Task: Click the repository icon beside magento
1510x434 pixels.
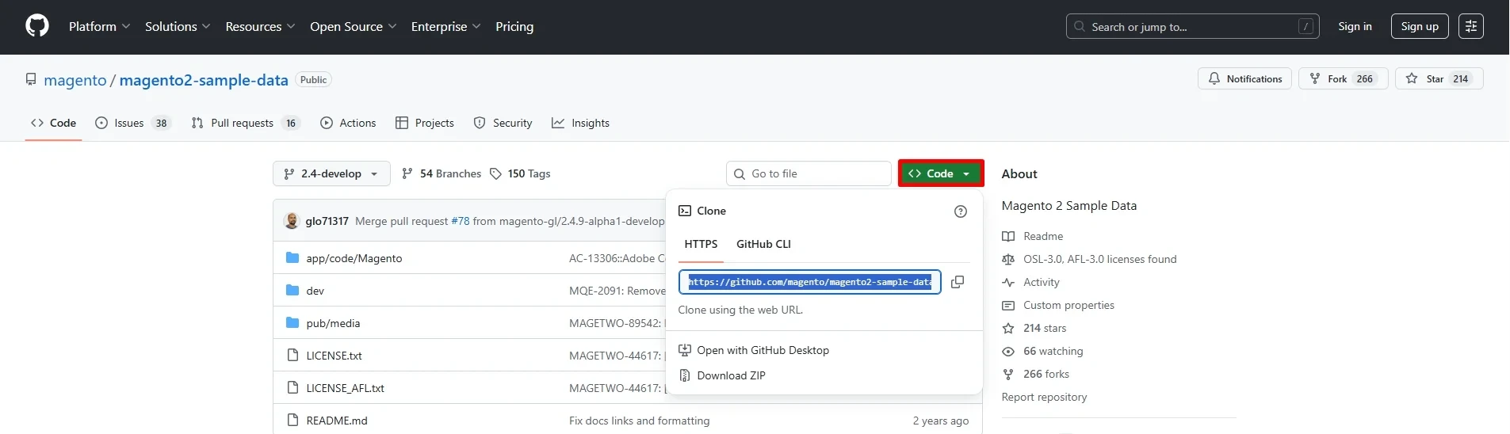Action: (x=31, y=79)
